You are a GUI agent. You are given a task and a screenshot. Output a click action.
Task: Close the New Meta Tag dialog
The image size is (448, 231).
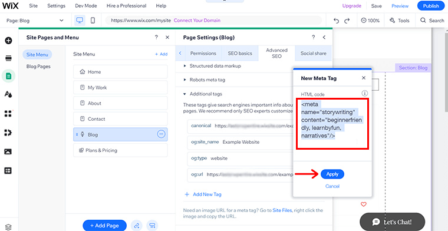pyautogui.click(x=364, y=78)
